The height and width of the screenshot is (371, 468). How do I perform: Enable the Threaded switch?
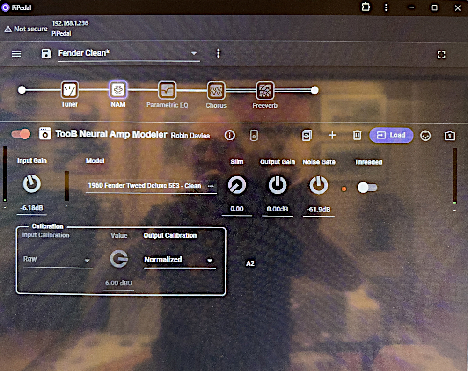coord(367,188)
